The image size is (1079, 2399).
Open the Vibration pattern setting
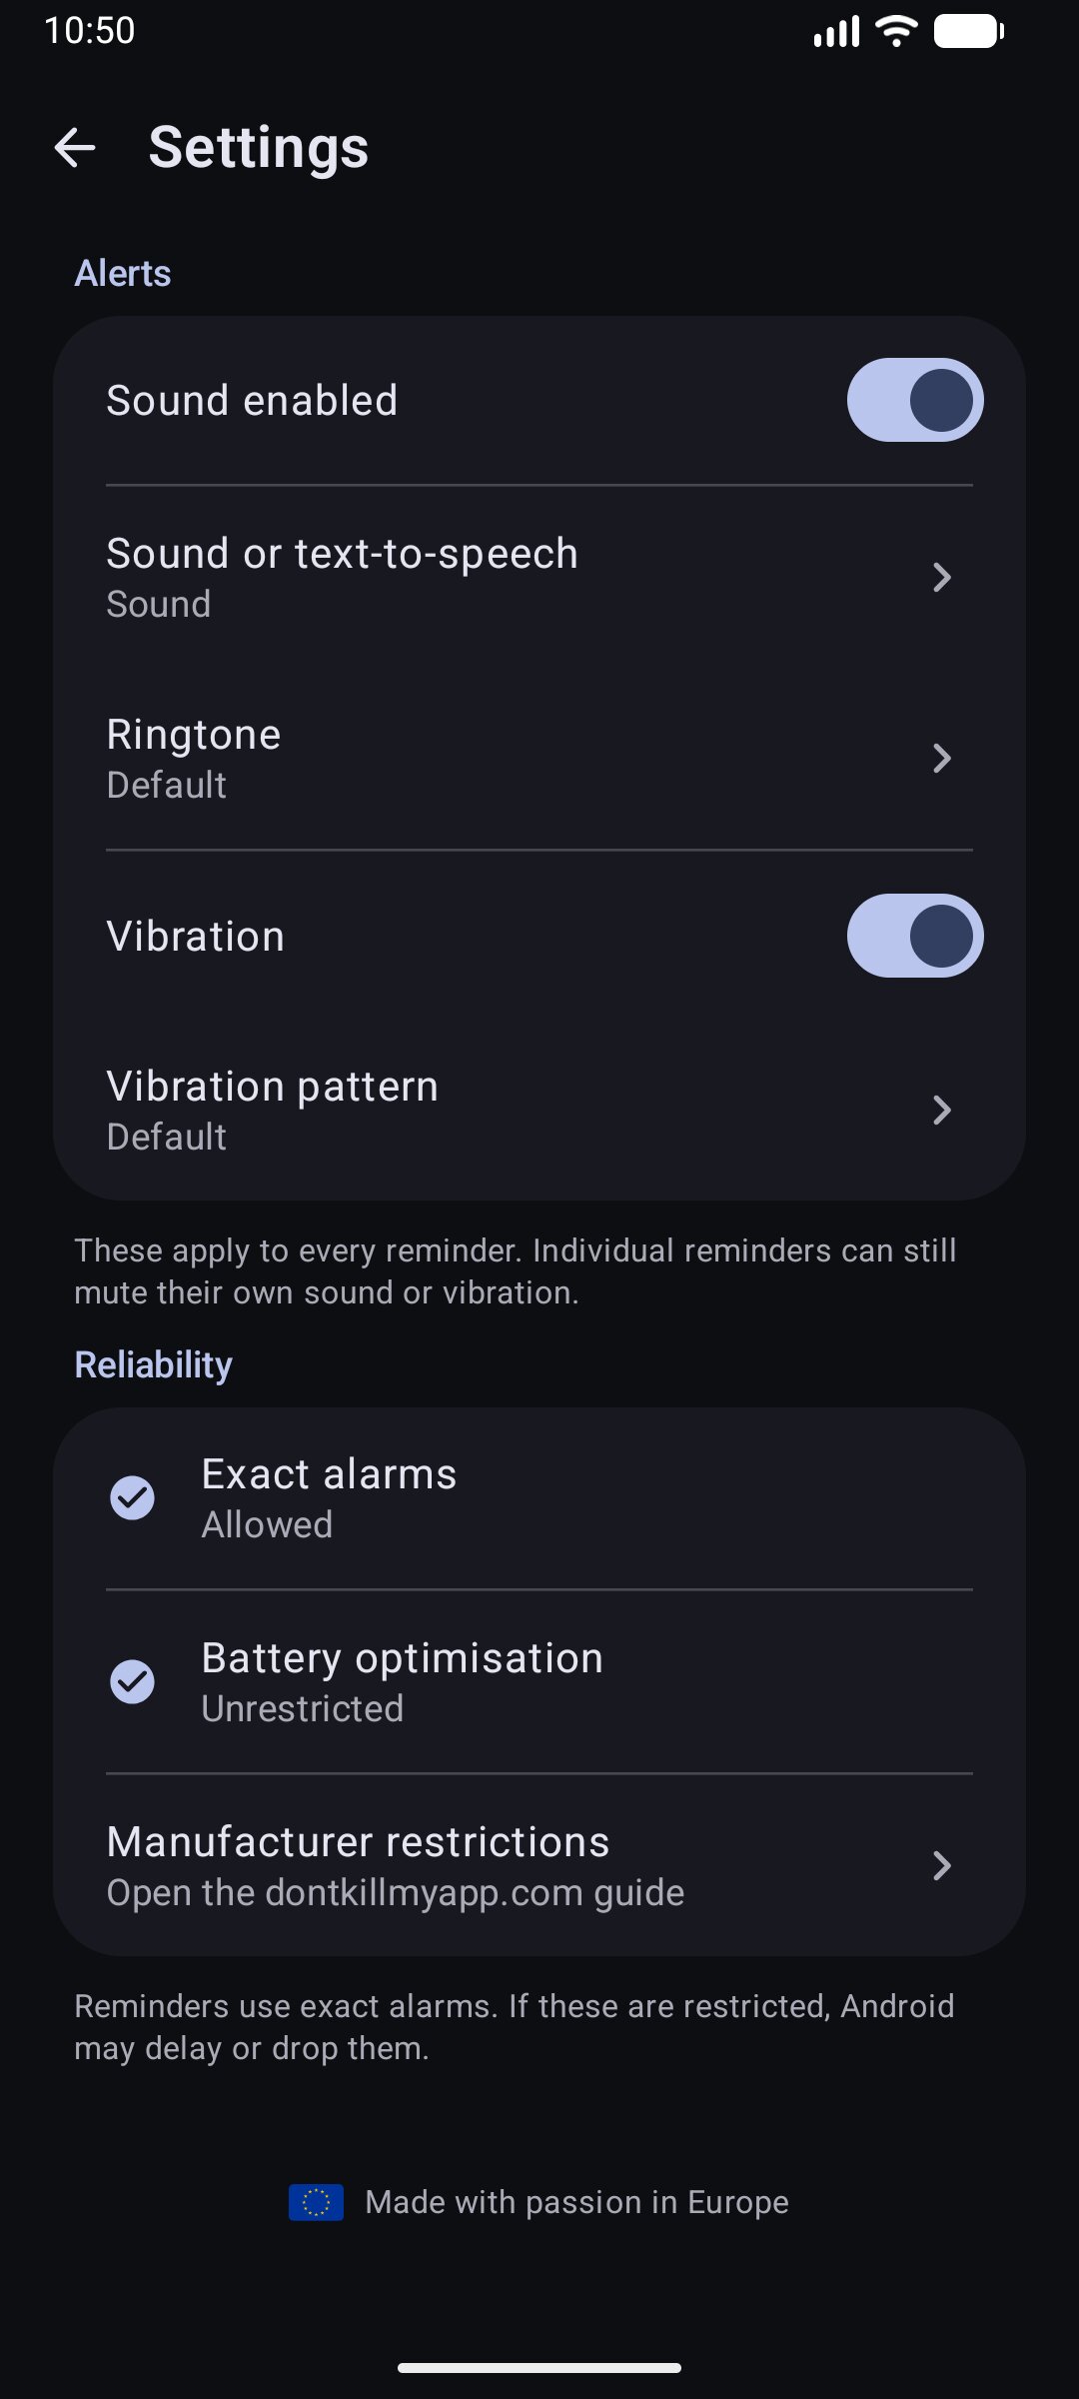click(539, 1111)
